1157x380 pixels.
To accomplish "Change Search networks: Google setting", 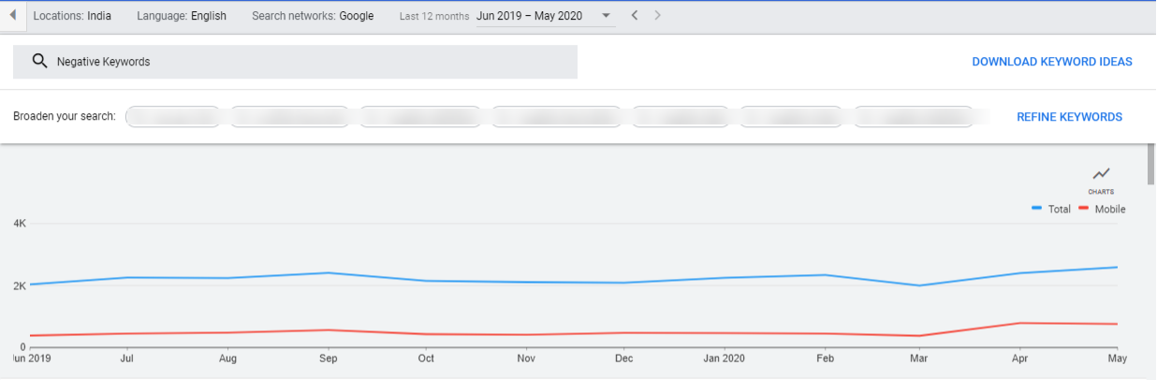I will click(313, 16).
